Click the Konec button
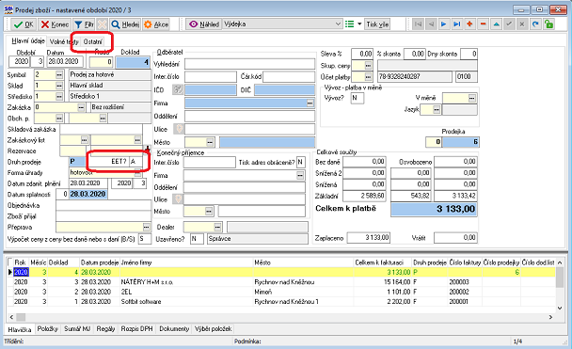The image size is (572, 349). click(55, 24)
